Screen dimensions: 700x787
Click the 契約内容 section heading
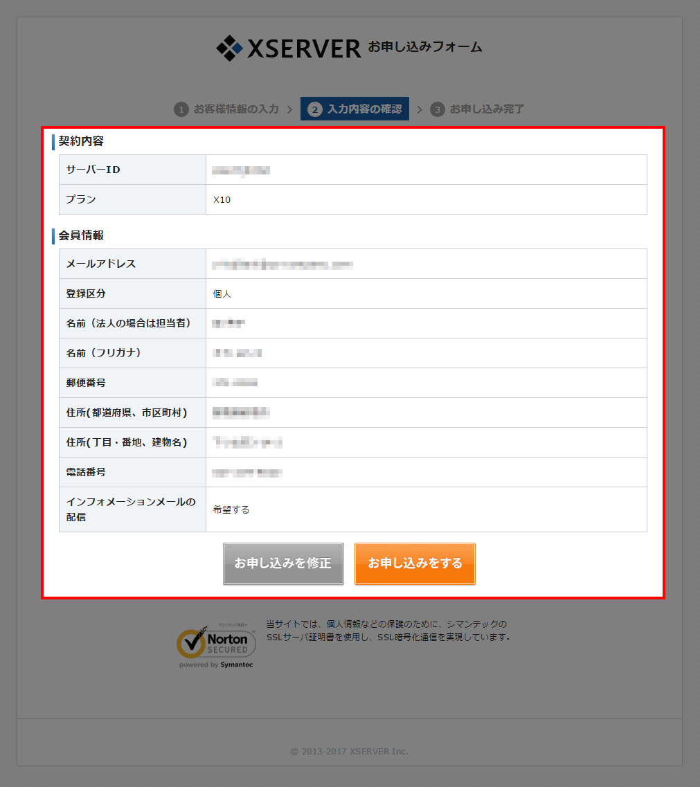[x=81, y=141]
